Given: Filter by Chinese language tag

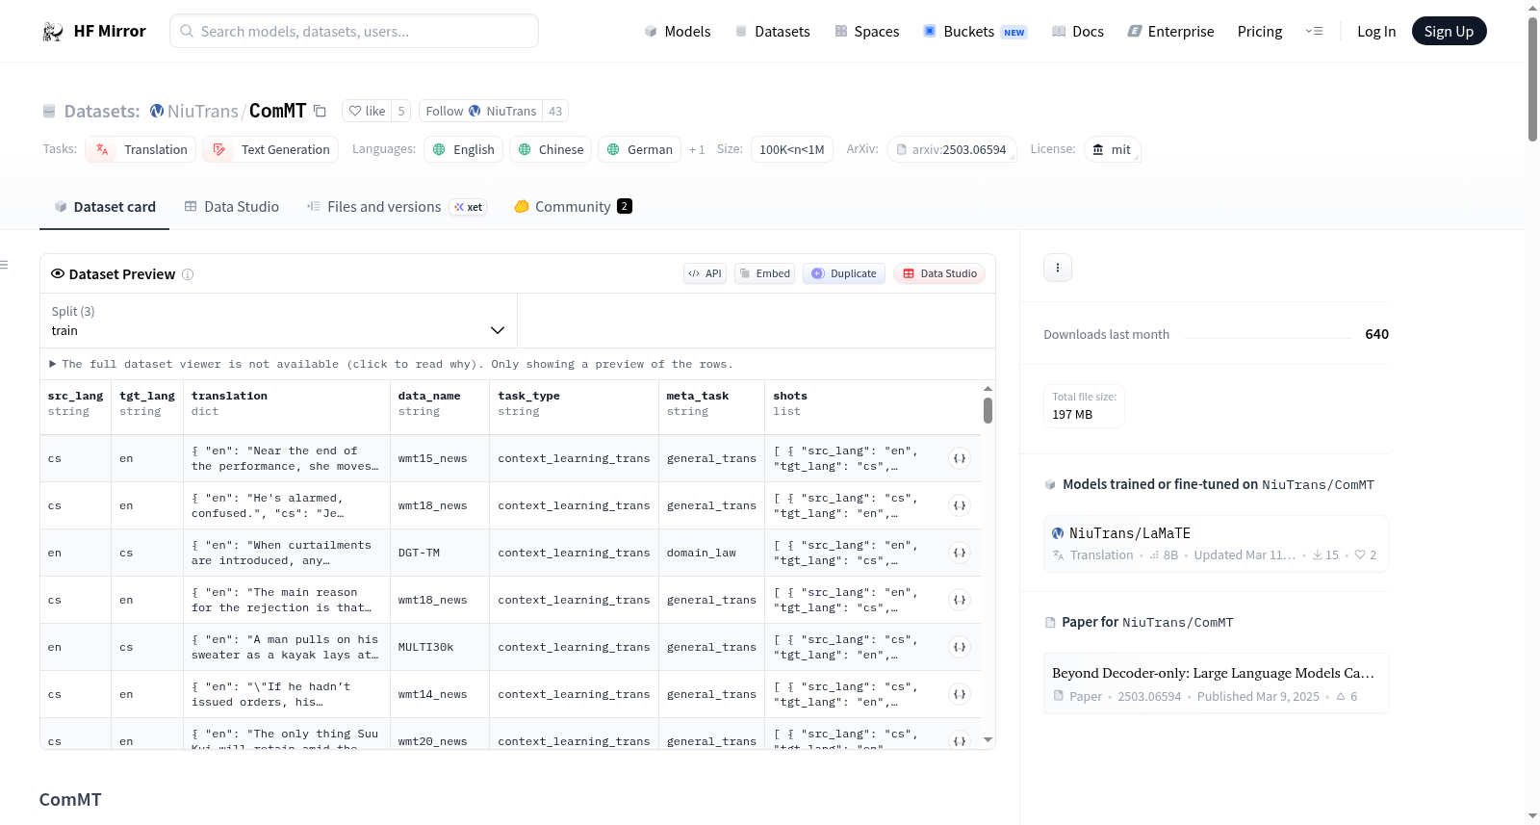Looking at the screenshot, I should click(x=551, y=149).
